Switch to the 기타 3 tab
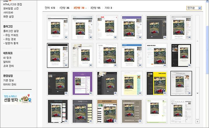Image resolution: width=209 pixels, height=128 pixels. [108, 8]
